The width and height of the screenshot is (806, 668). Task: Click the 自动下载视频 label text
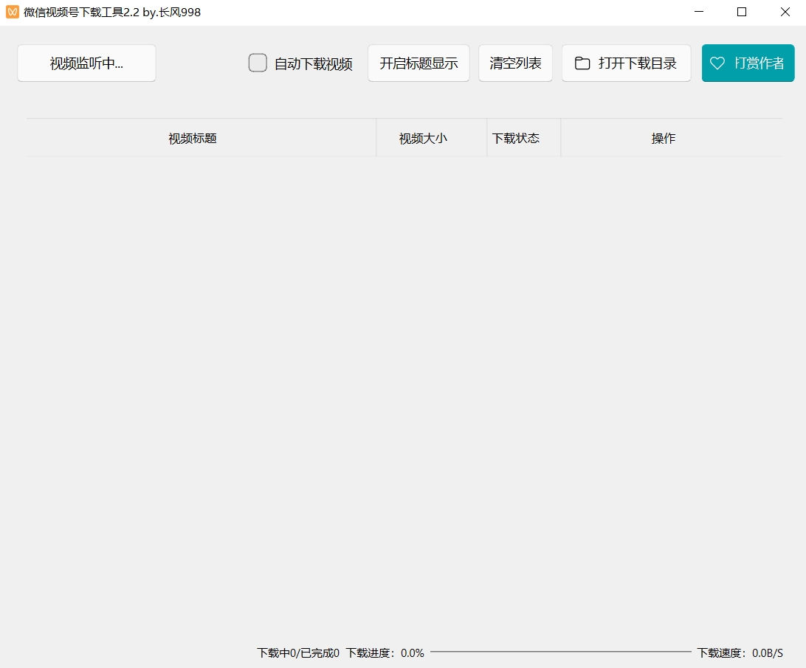tap(313, 64)
